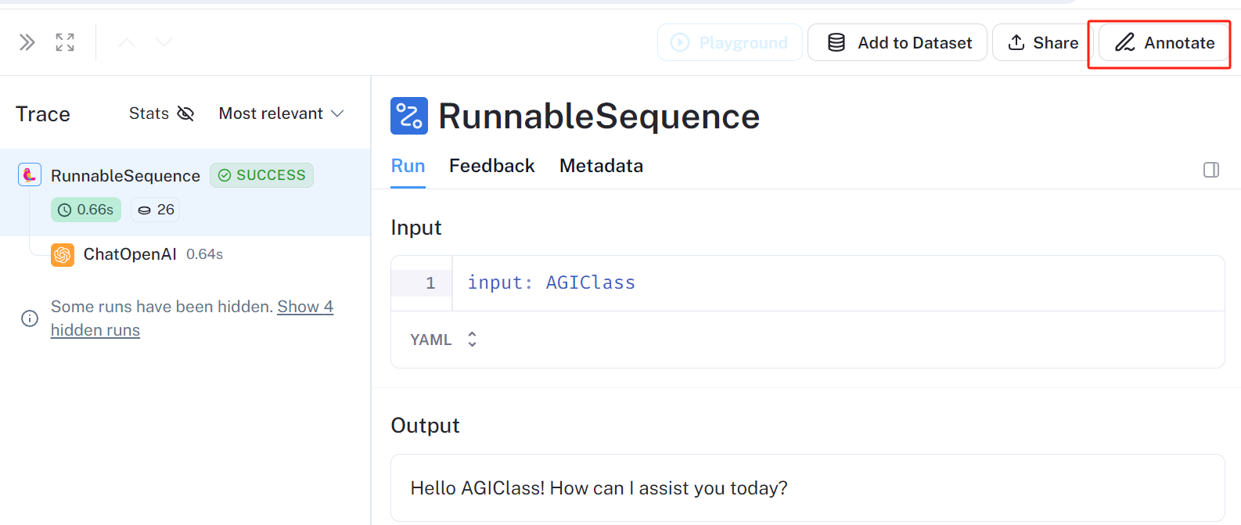Click Add to Dataset button
1241x525 pixels.
[897, 42]
